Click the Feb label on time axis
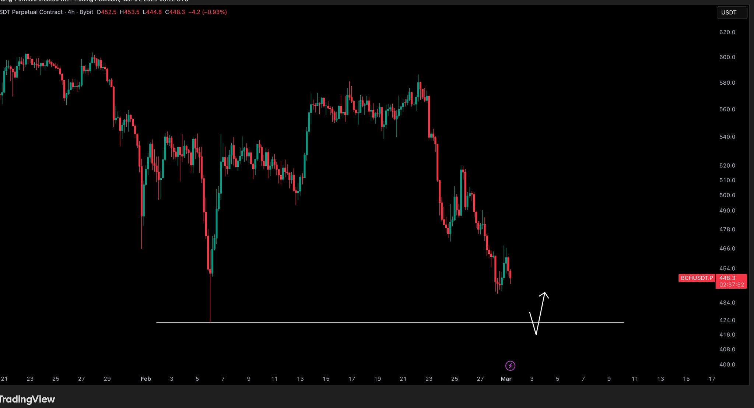This screenshot has height=408, width=754. 146,379
